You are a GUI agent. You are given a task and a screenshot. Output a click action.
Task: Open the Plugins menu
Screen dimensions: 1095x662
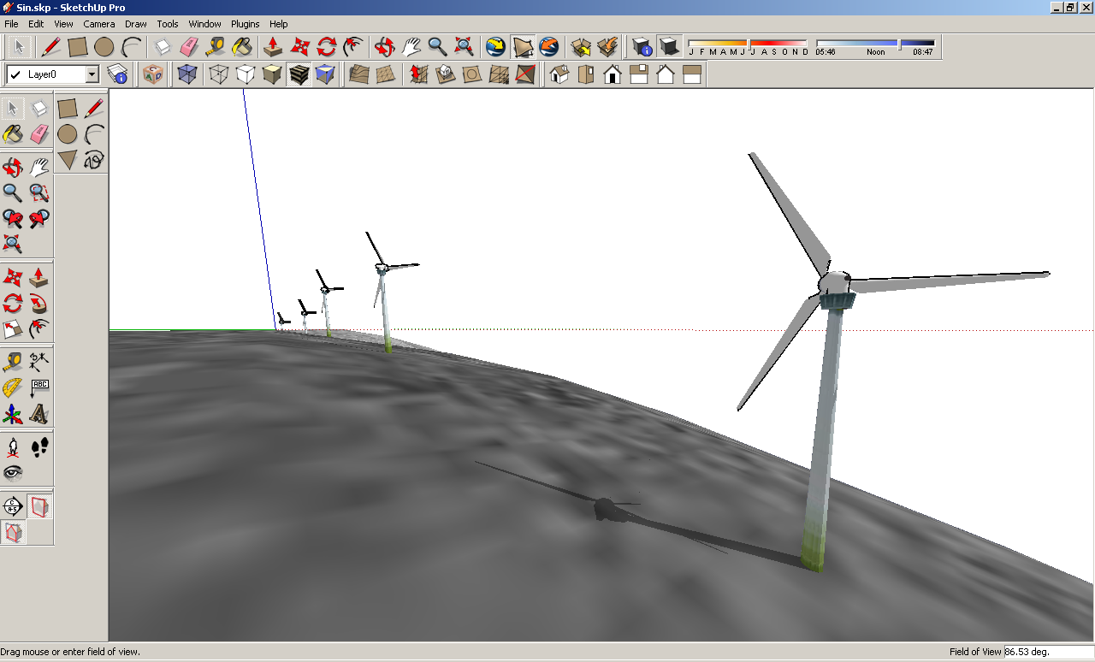246,24
